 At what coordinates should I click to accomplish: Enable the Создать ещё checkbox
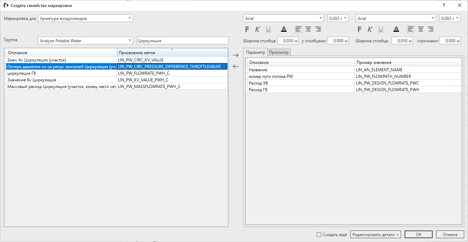point(318,235)
